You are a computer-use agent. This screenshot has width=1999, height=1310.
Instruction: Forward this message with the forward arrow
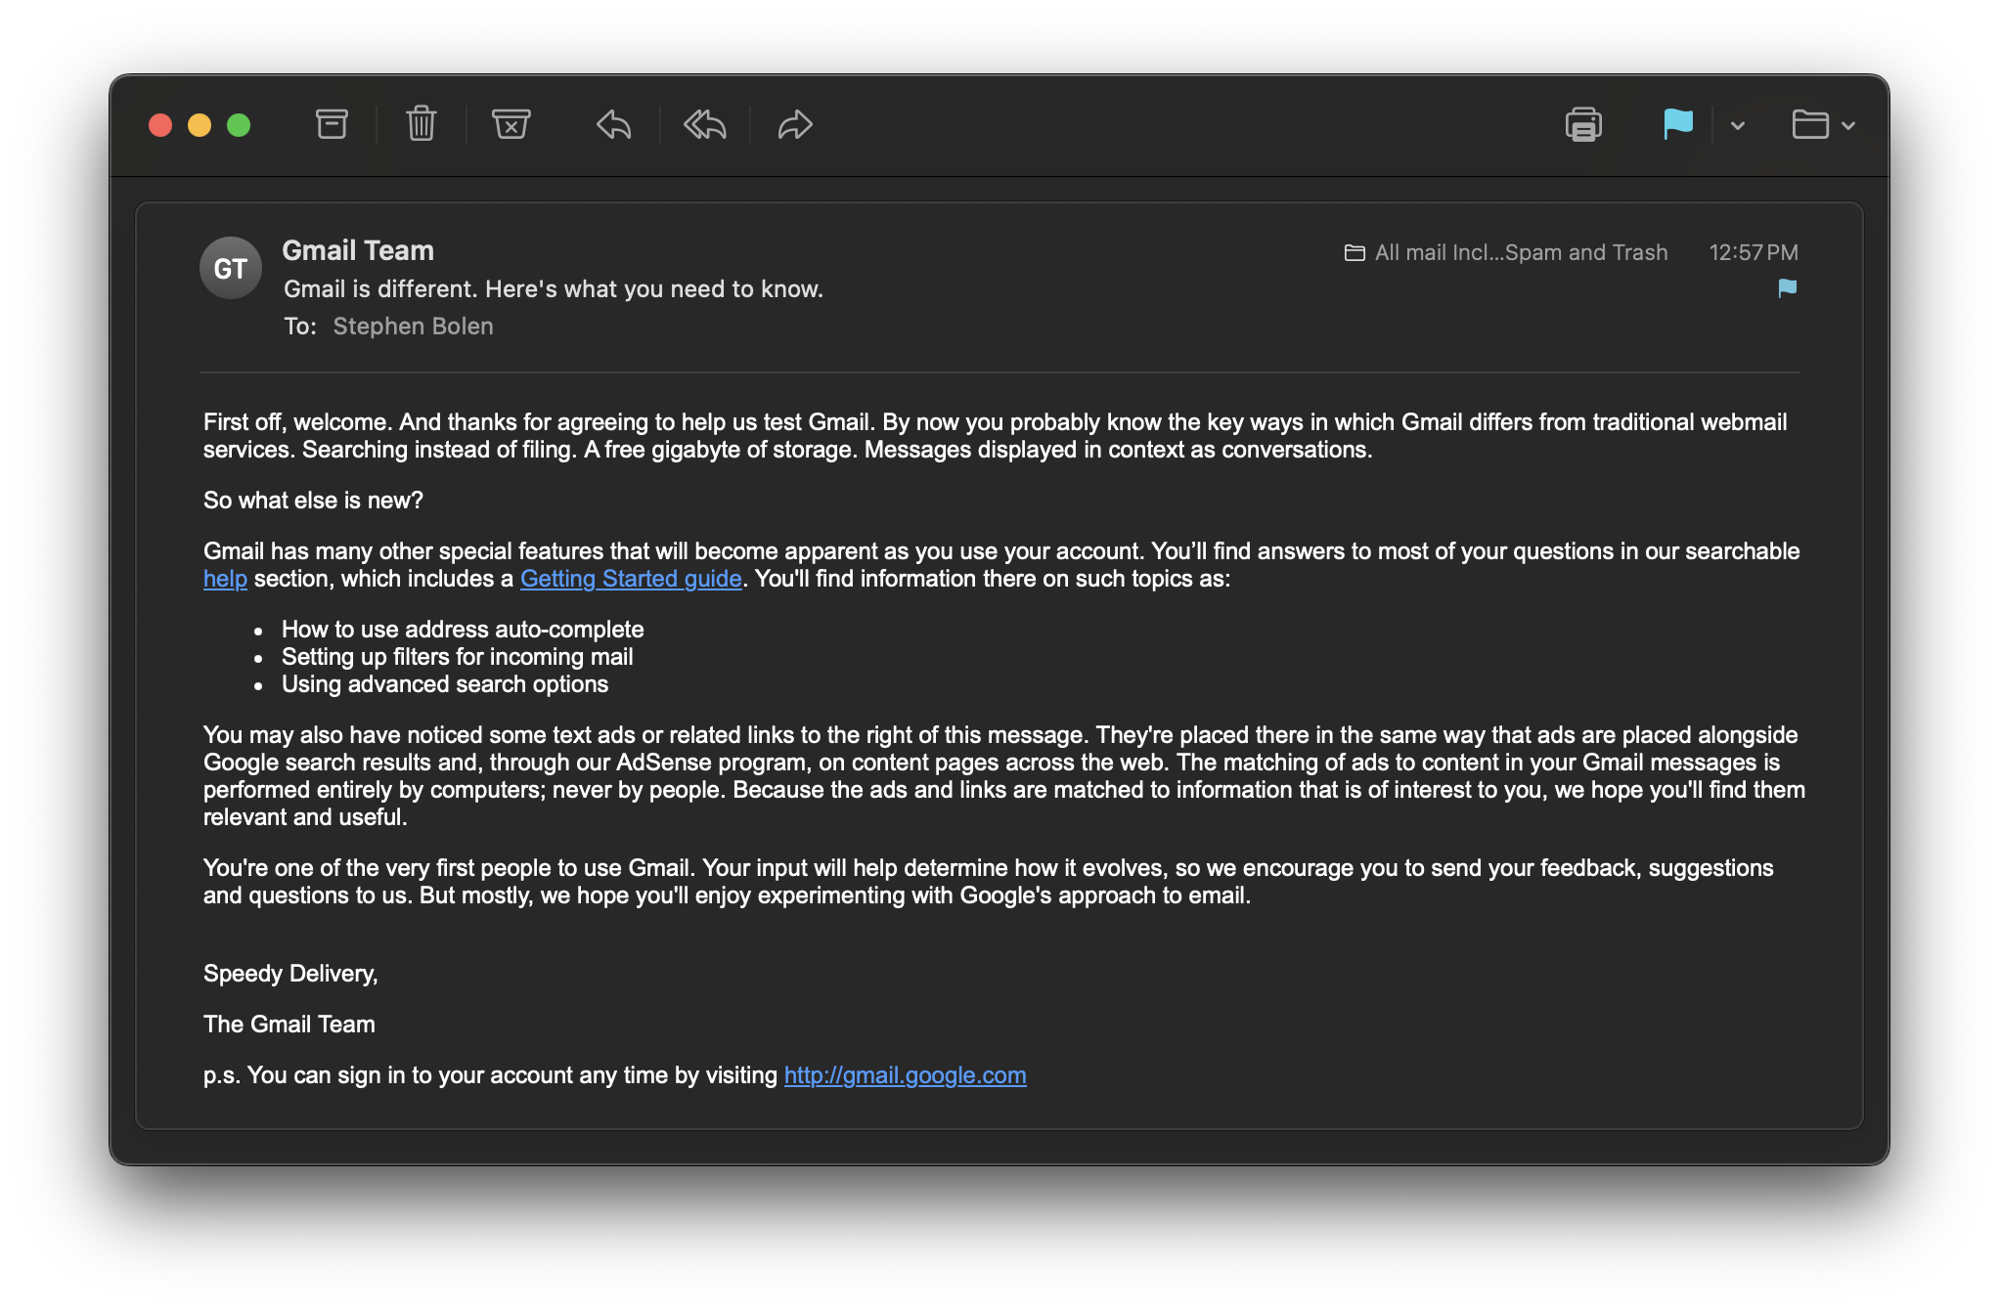tap(795, 124)
